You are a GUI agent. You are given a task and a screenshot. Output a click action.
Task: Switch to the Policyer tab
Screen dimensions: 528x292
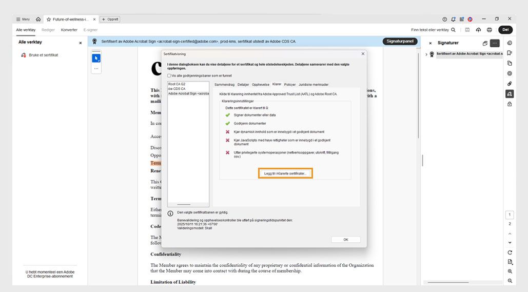(x=290, y=85)
